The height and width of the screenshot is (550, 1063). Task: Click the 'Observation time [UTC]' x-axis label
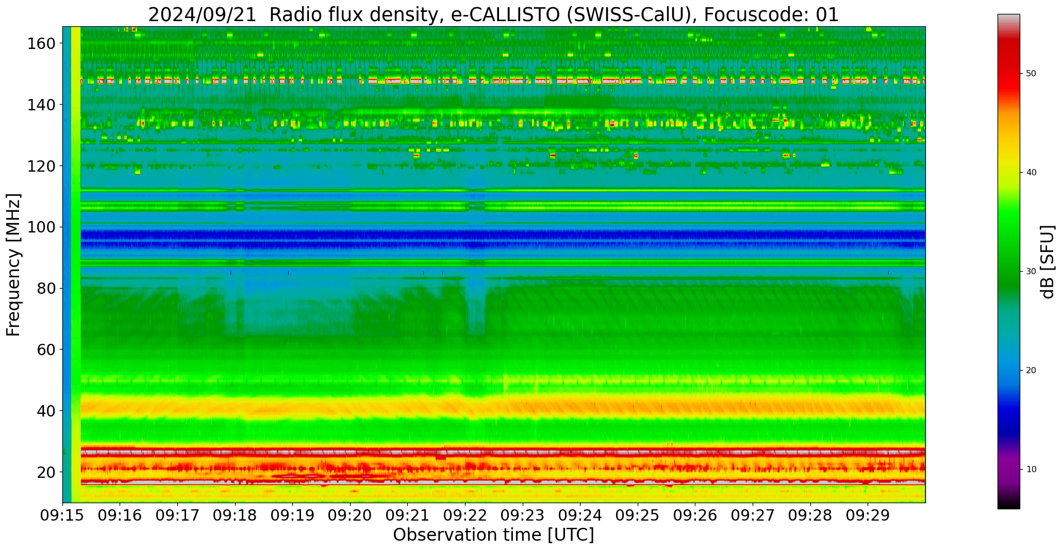pos(493,535)
